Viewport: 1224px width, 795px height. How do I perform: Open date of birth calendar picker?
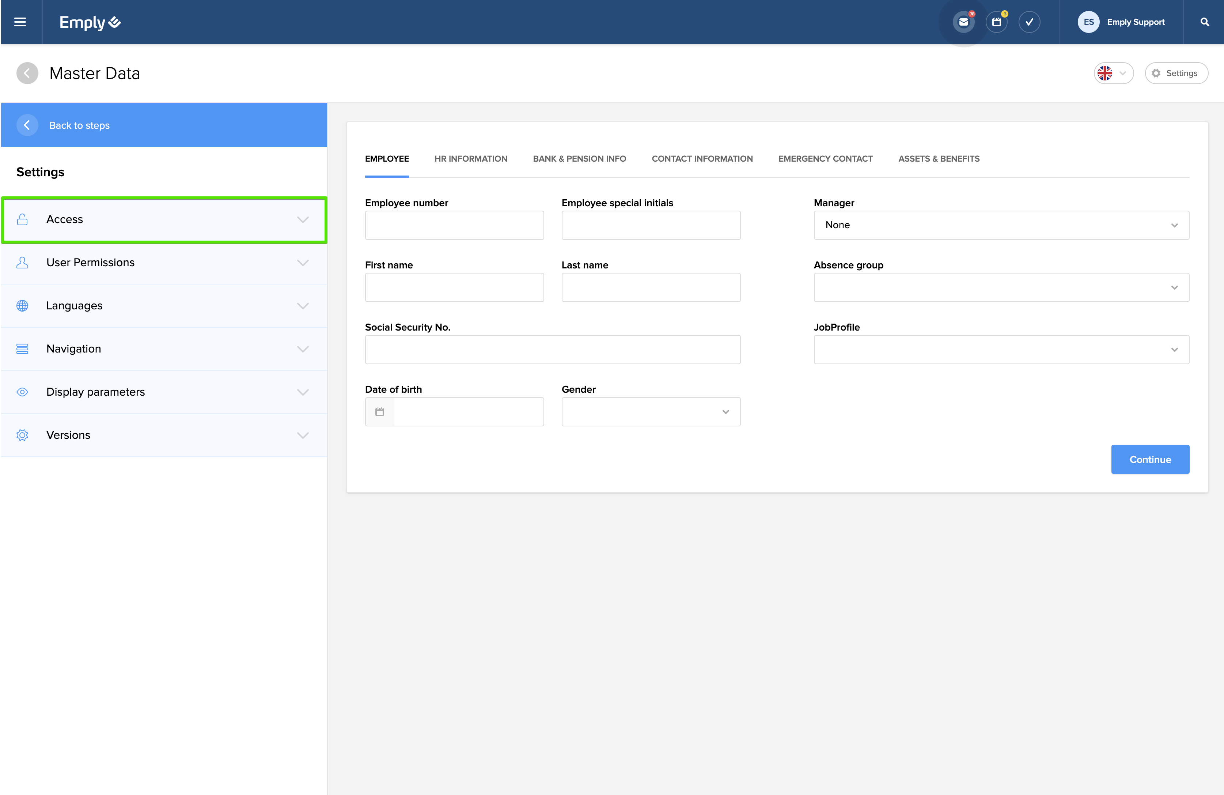379,412
